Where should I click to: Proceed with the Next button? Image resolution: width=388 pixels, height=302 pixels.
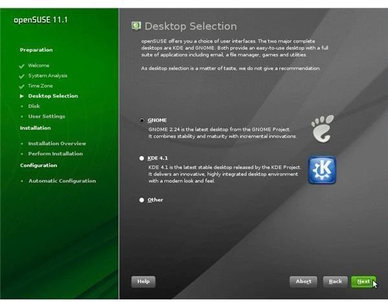coord(363,282)
